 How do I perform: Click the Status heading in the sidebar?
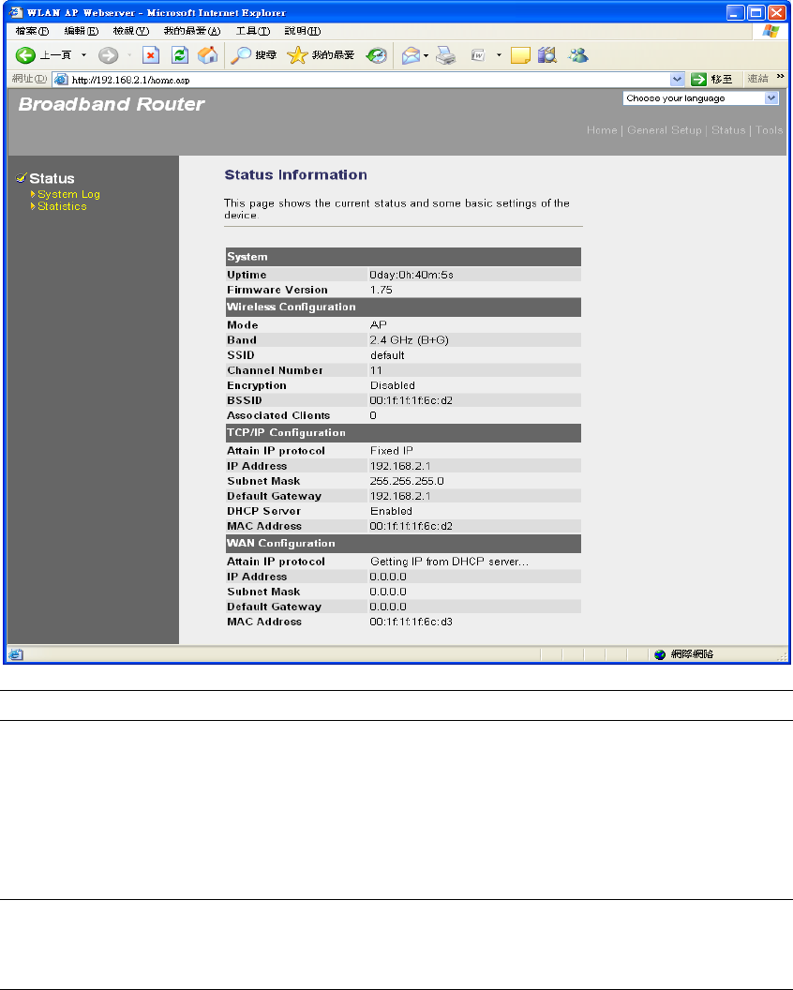[52, 179]
